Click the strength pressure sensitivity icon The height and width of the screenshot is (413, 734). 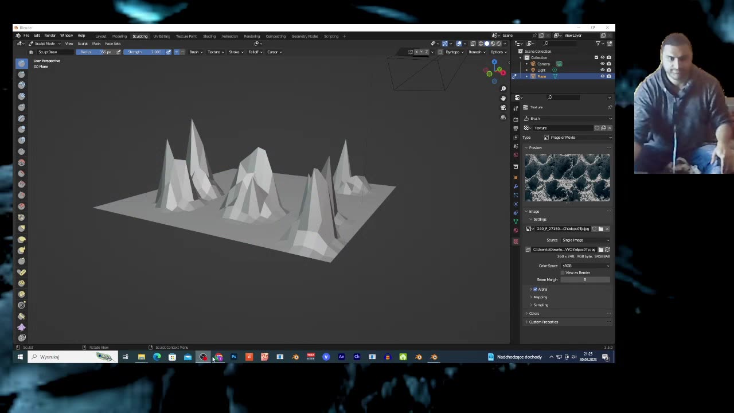(168, 52)
